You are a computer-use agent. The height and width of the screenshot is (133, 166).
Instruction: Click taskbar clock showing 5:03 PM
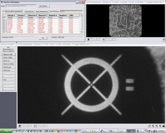tap(162, 131)
